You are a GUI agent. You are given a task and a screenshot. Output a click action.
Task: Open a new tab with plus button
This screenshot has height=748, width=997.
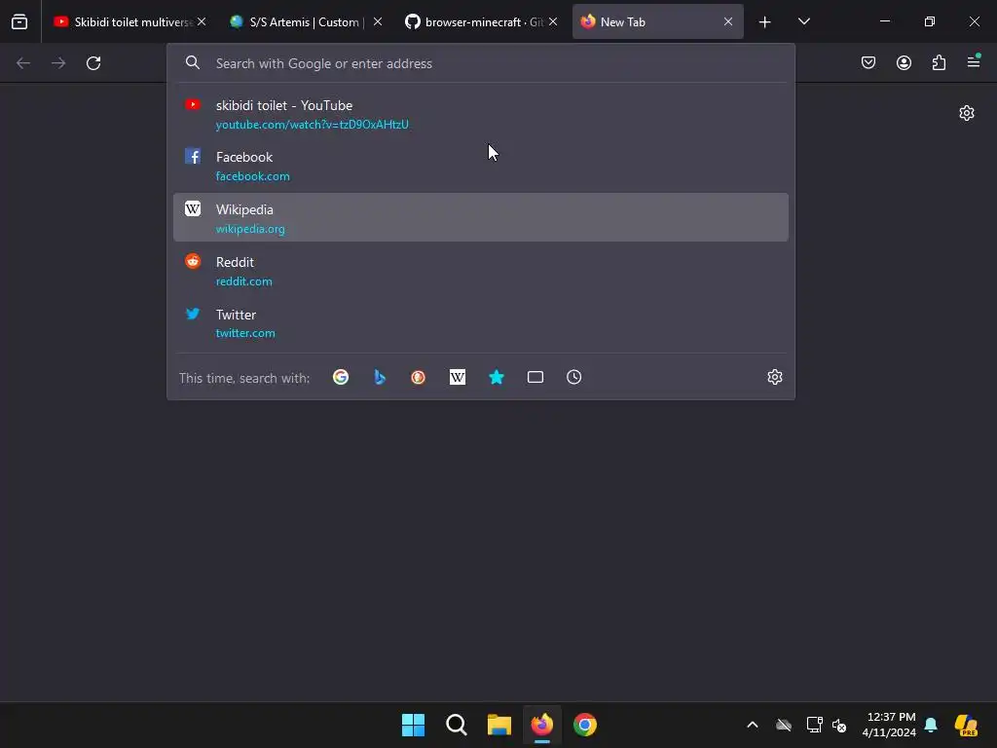(765, 22)
